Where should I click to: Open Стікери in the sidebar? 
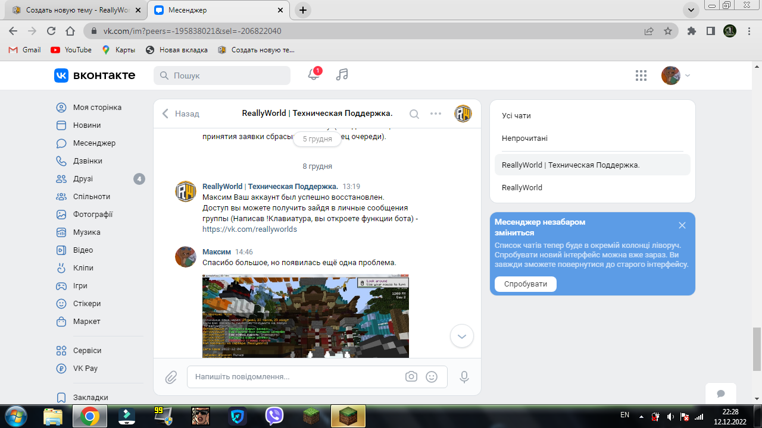click(x=86, y=304)
